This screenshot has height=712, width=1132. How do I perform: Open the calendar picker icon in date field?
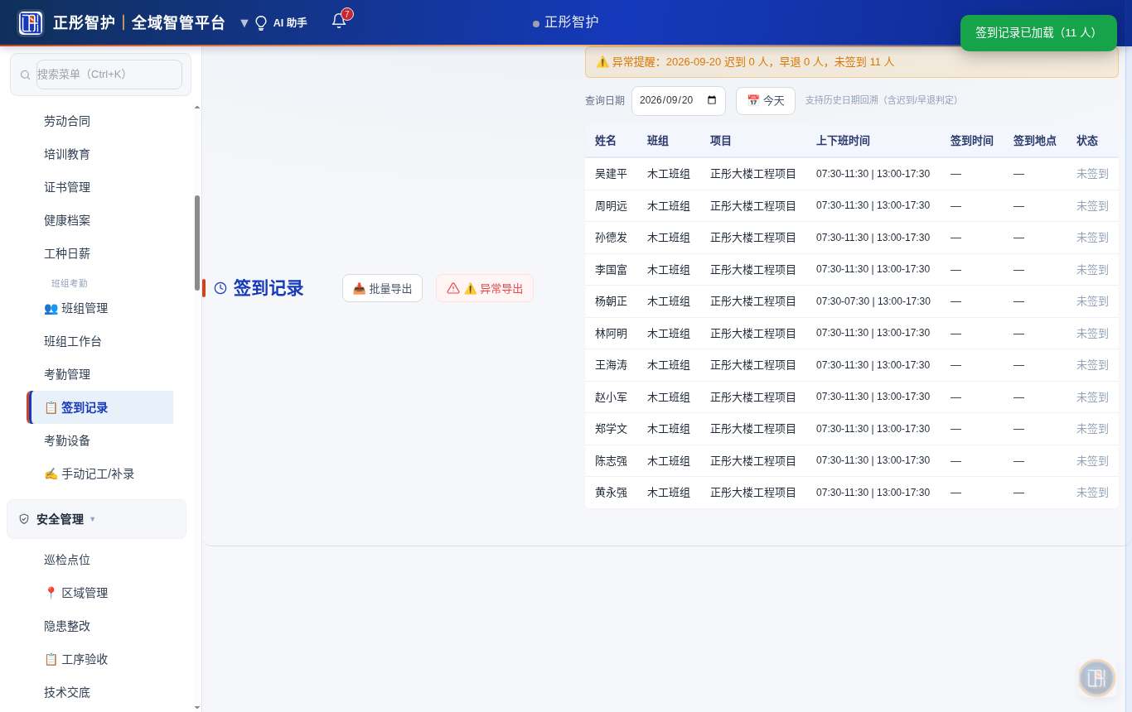(x=712, y=100)
